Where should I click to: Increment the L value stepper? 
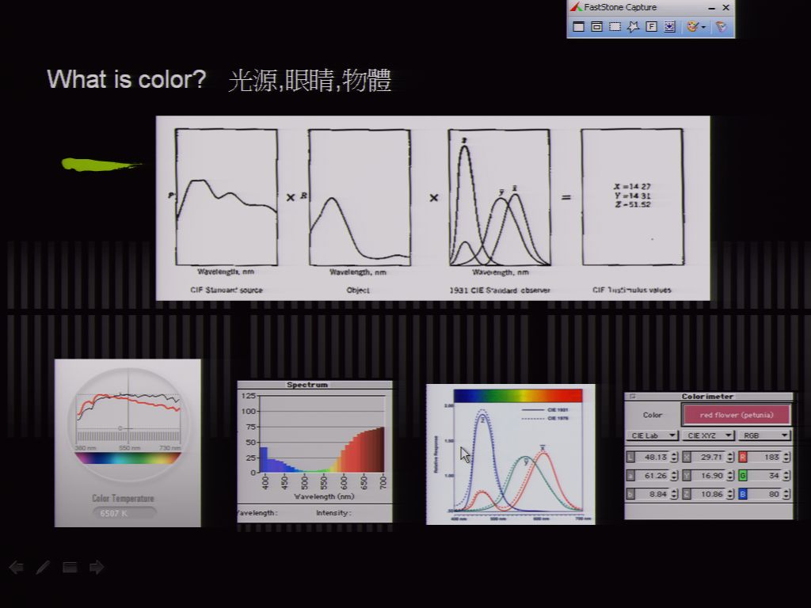click(674, 454)
